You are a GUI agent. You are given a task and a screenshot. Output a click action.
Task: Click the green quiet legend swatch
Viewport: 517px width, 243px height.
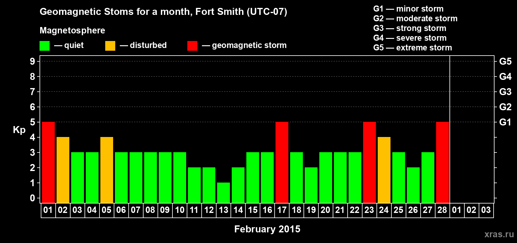tap(44, 46)
